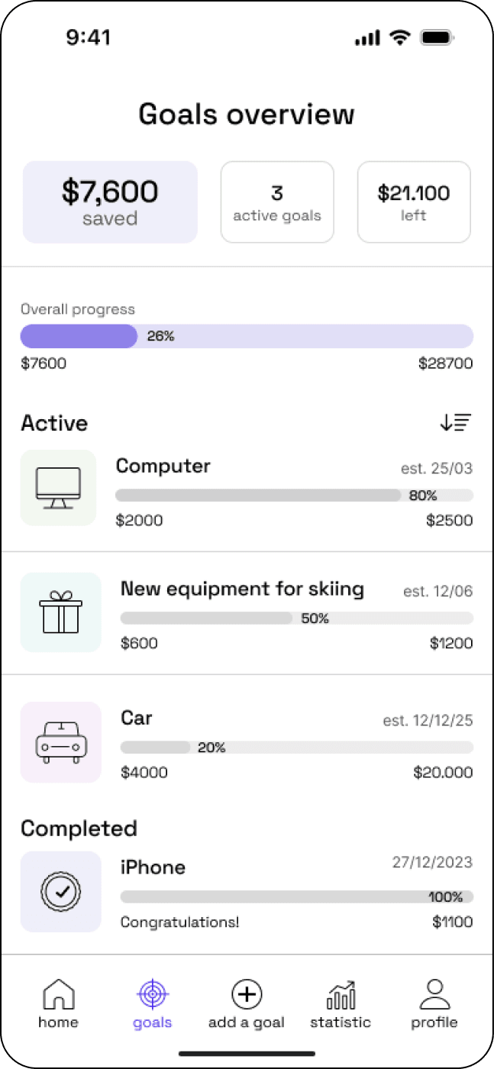Tap the gift box icon
This screenshot has width=494, height=1069.
60,612
